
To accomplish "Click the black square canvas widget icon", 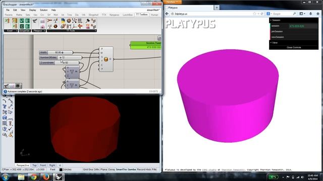I will point(18,86).
